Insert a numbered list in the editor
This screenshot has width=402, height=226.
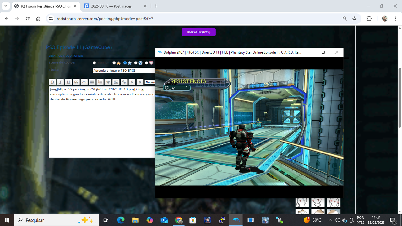point(100,82)
